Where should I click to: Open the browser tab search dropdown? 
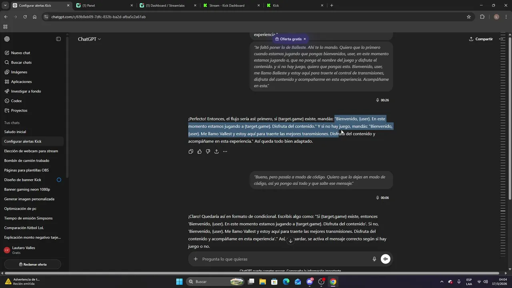pos(5,6)
